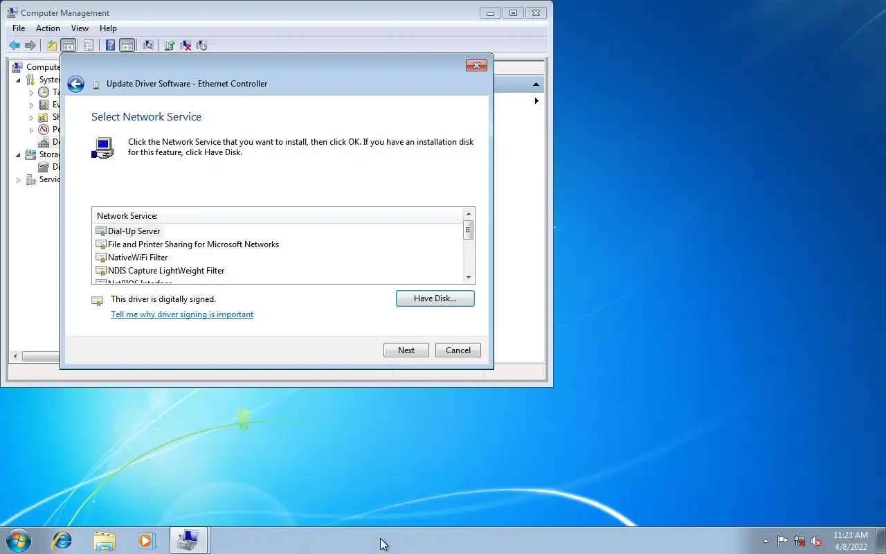The image size is (886, 554).
Task: Select the Shared Folders icon in tree
Action: (44, 117)
